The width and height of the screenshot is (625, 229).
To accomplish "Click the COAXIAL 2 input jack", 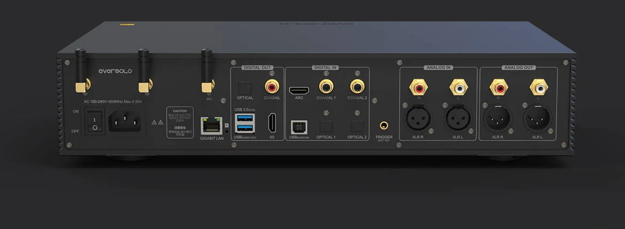I will coord(357,86).
